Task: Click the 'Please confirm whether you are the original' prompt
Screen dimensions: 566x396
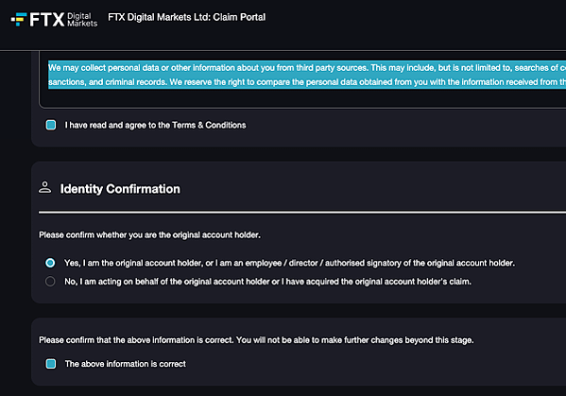Action: click(x=149, y=235)
